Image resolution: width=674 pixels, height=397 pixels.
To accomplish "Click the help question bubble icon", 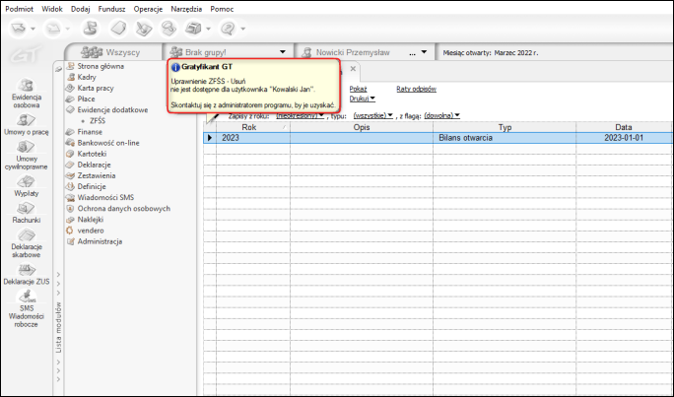I will tap(228, 29).
